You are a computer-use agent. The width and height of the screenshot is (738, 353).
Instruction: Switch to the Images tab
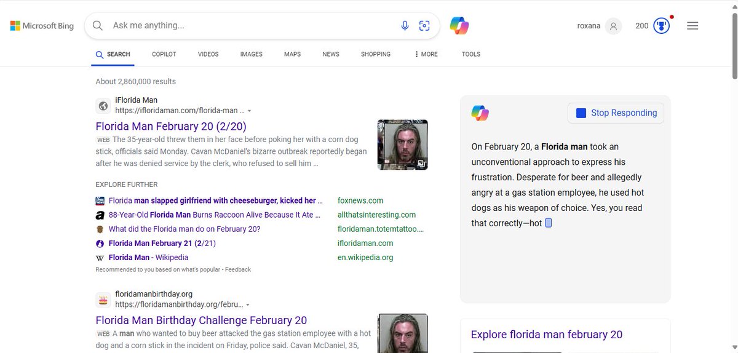pyautogui.click(x=252, y=54)
